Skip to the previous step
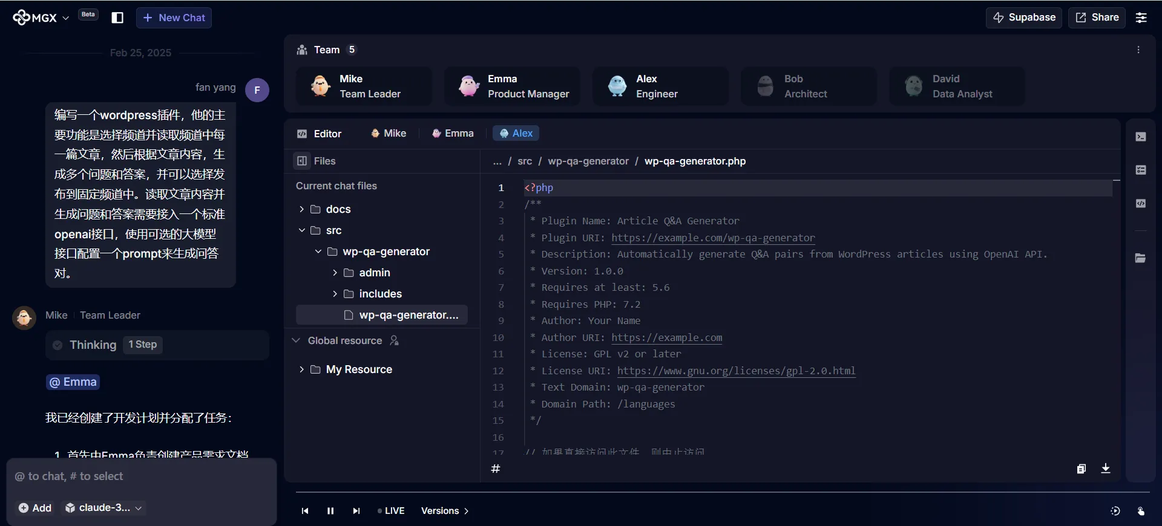 point(305,511)
